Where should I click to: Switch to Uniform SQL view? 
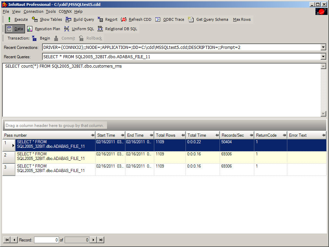pyautogui.click(x=79, y=29)
